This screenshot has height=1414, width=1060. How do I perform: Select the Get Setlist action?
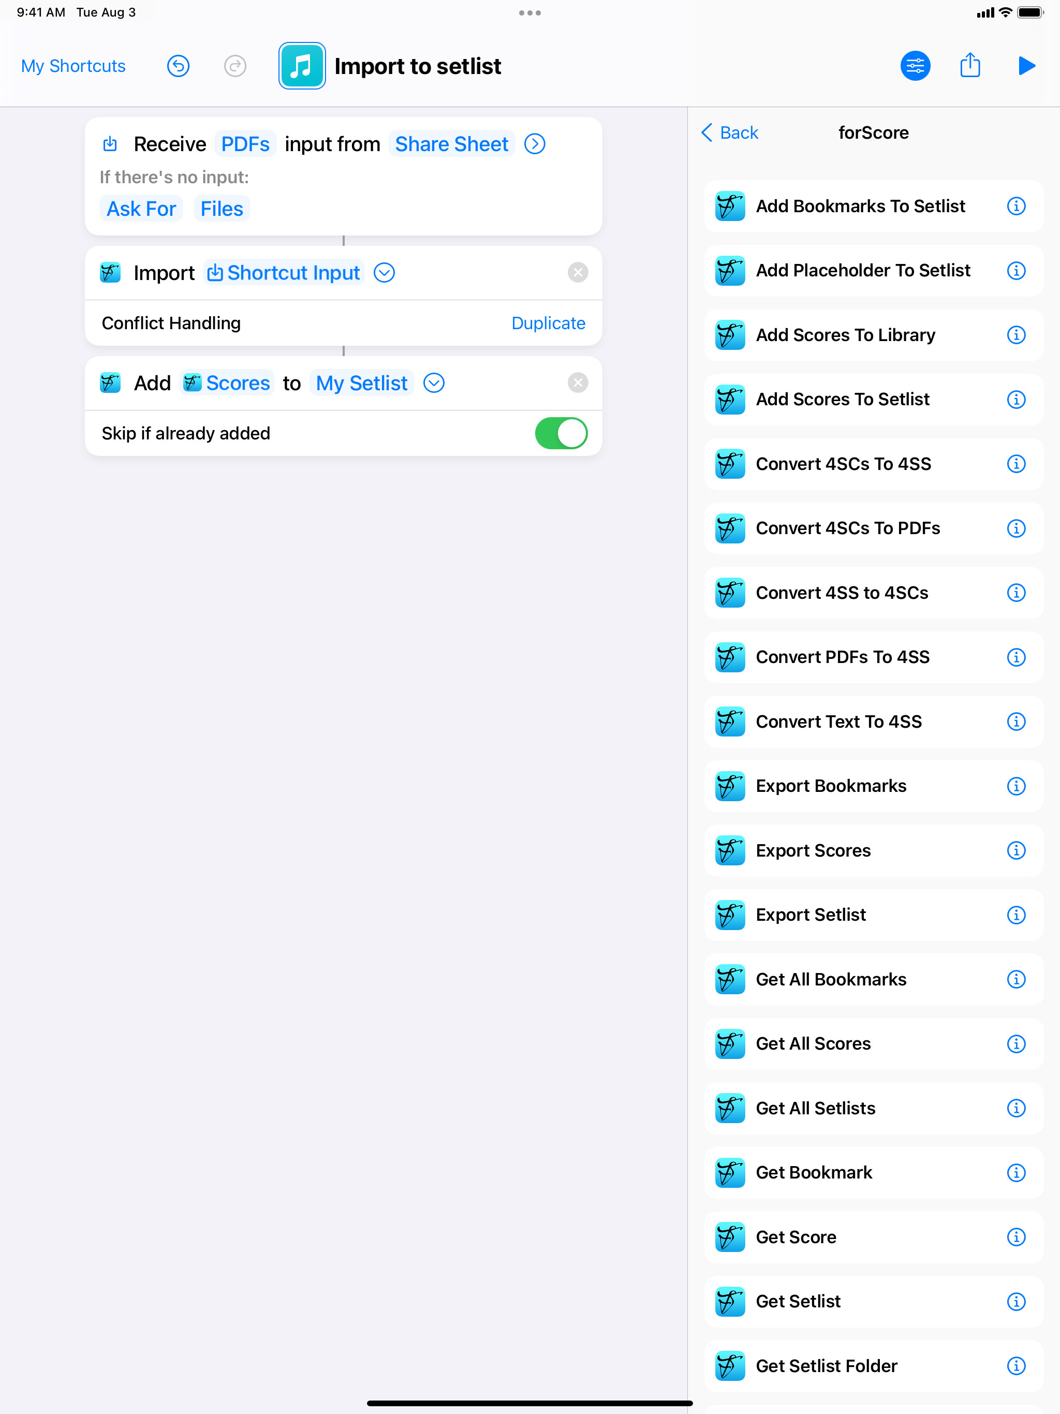pyautogui.click(x=873, y=1302)
